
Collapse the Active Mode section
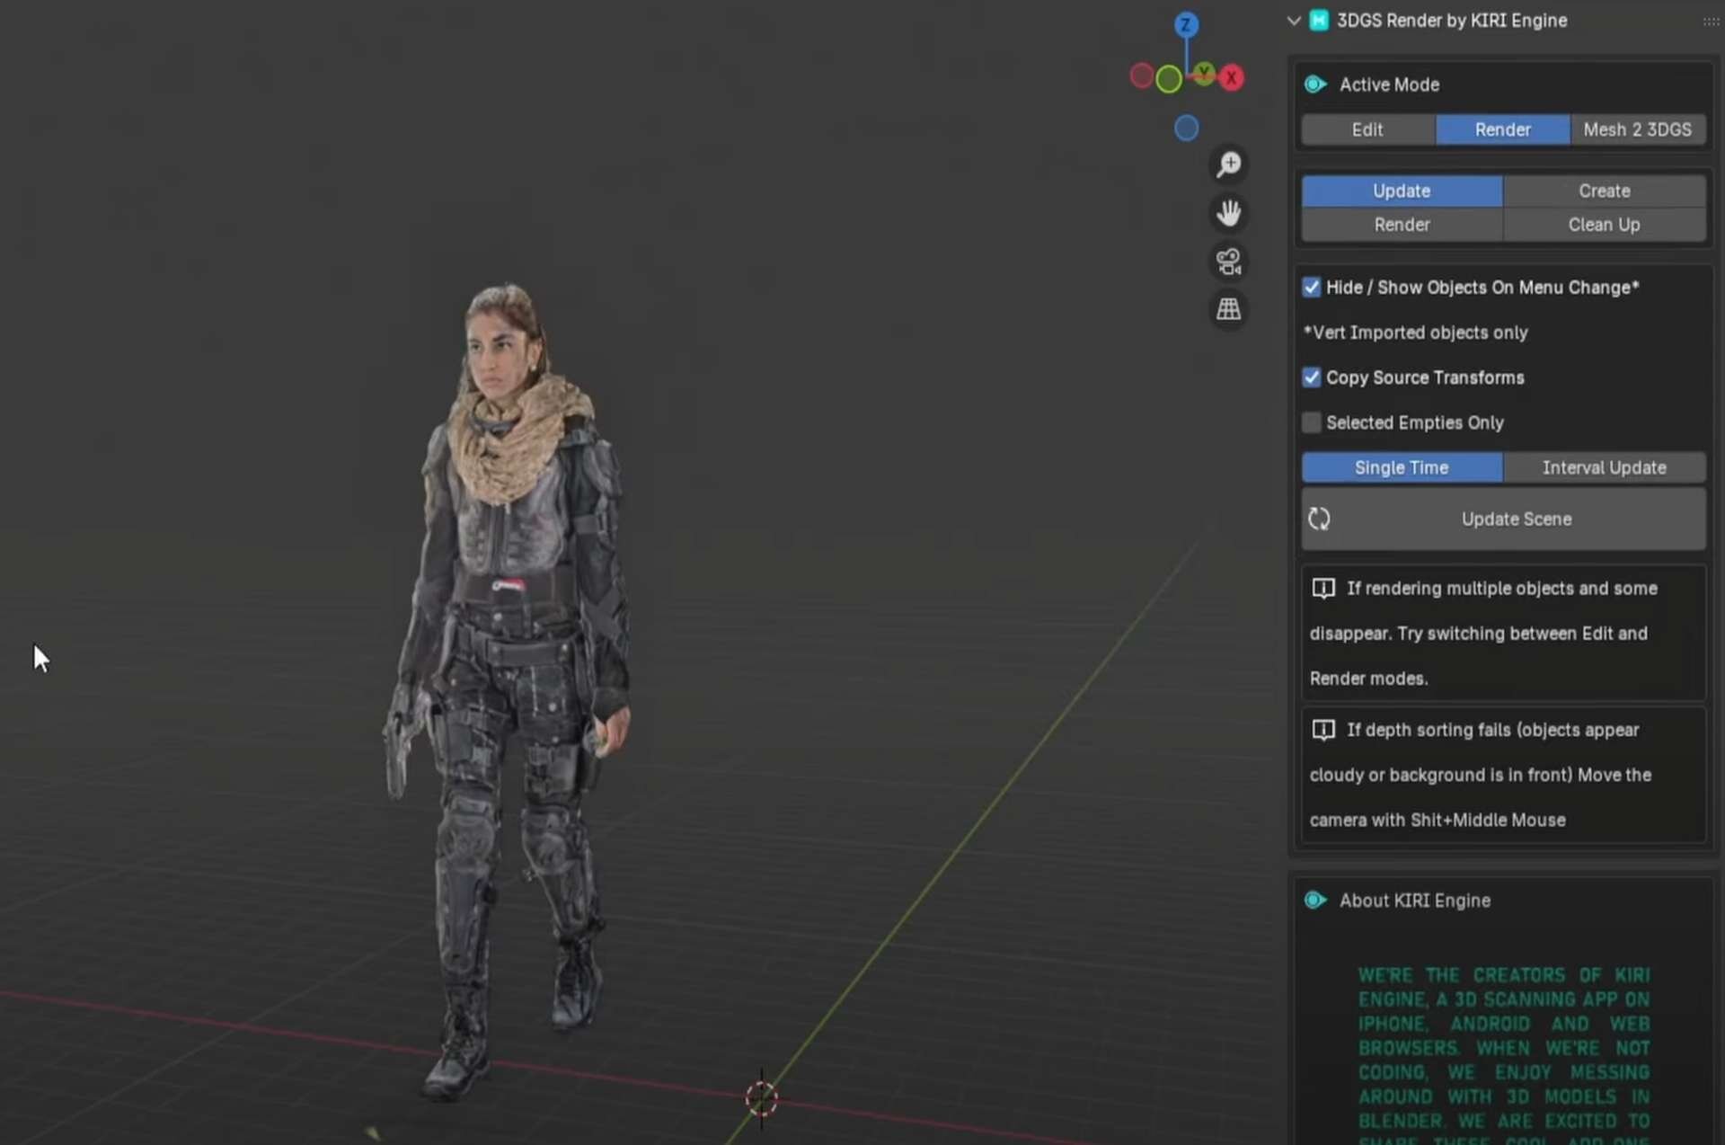coord(1315,84)
